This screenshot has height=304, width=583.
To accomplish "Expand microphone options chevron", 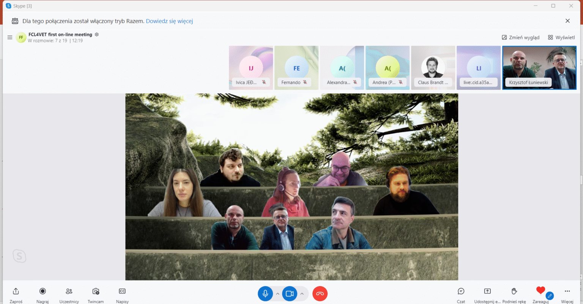I will point(277,294).
